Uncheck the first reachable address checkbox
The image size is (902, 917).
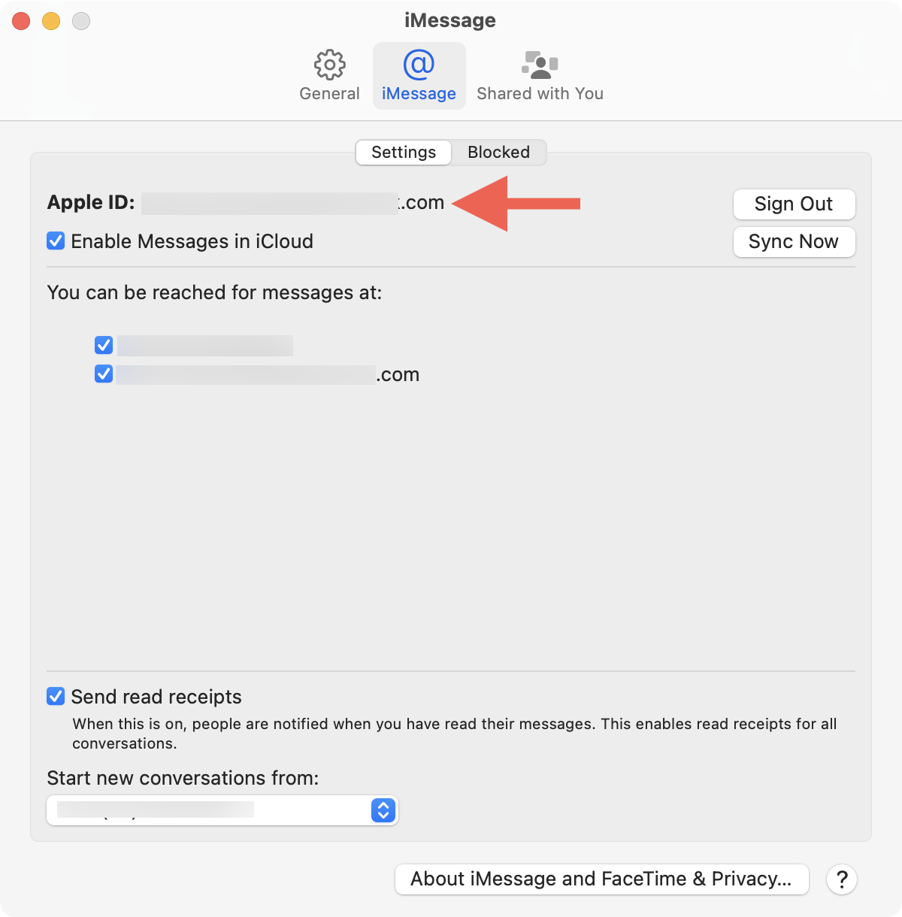[104, 345]
